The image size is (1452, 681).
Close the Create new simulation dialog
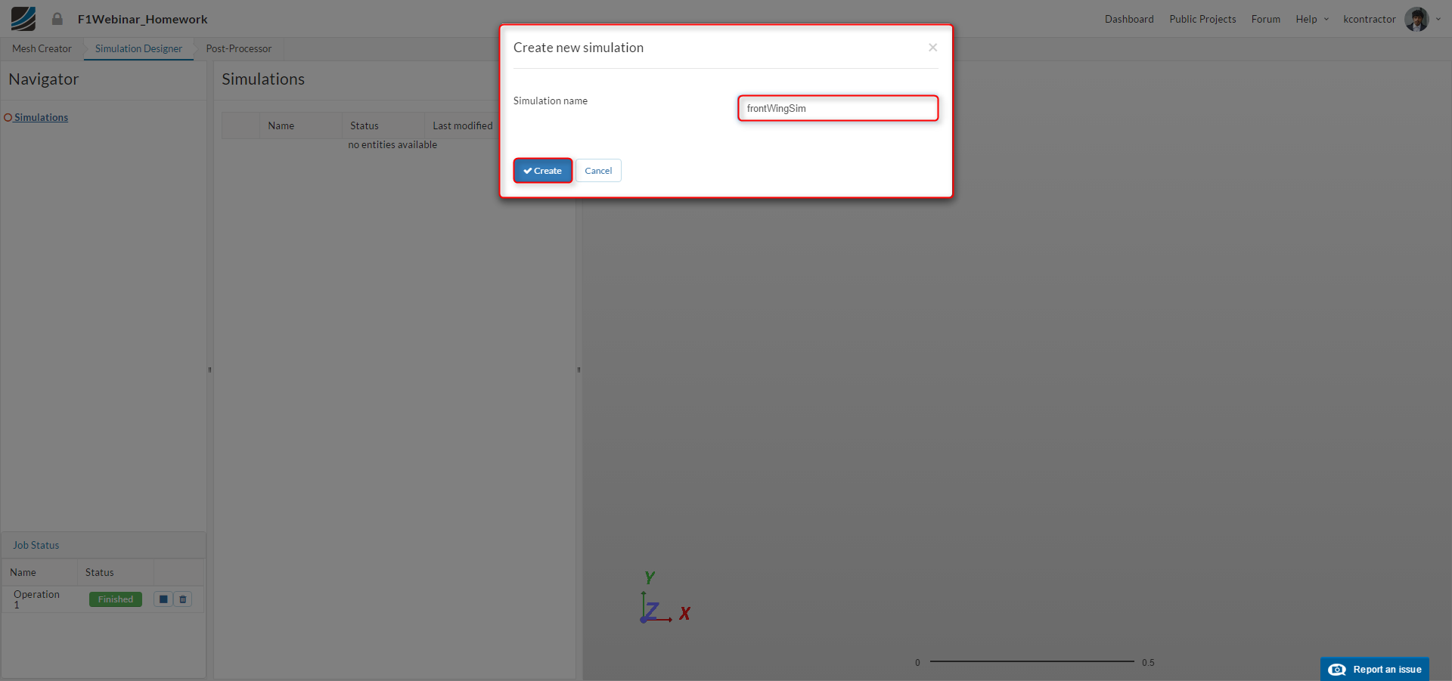pos(932,48)
